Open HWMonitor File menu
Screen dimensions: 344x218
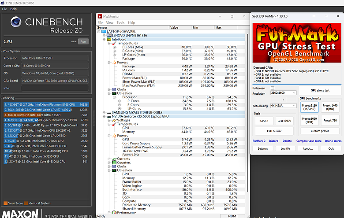[100, 22]
